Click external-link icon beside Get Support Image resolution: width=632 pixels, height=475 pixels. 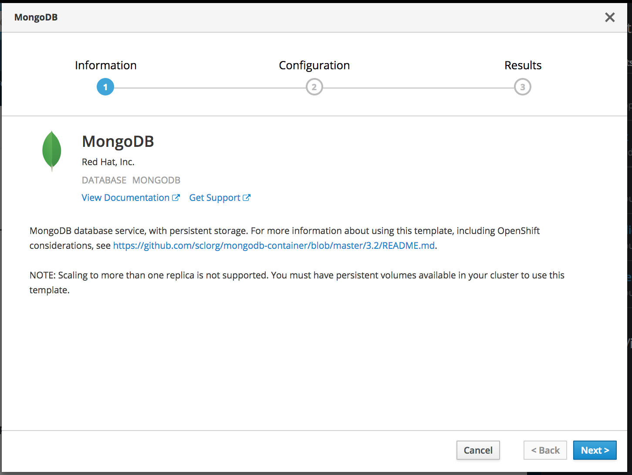[x=247, y=198]
